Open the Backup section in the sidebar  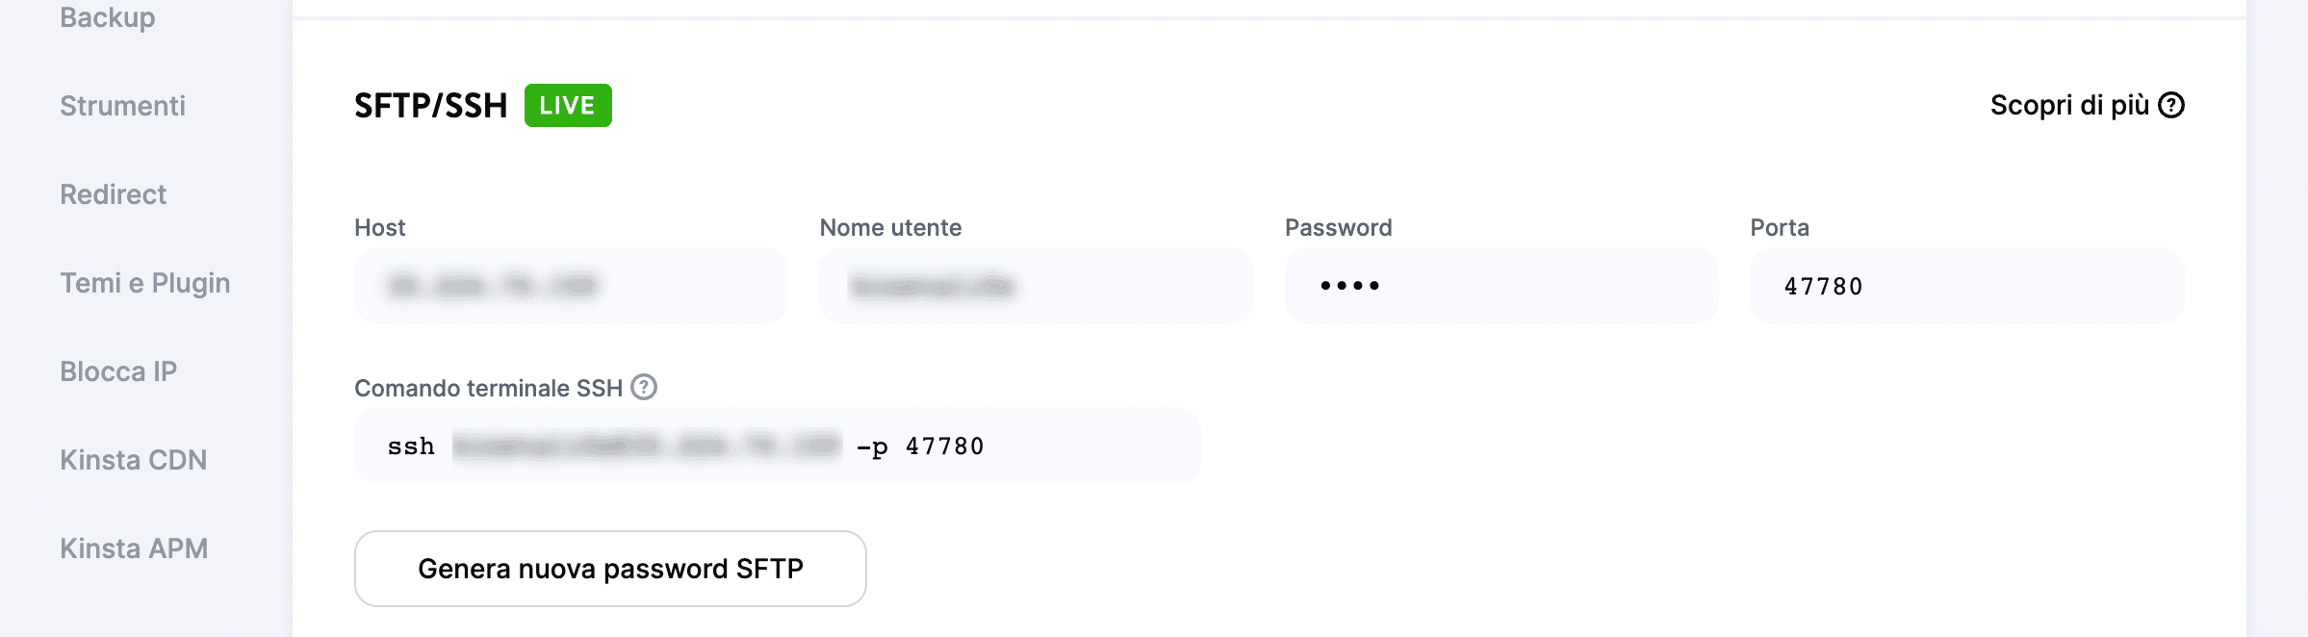pos(107,16)
